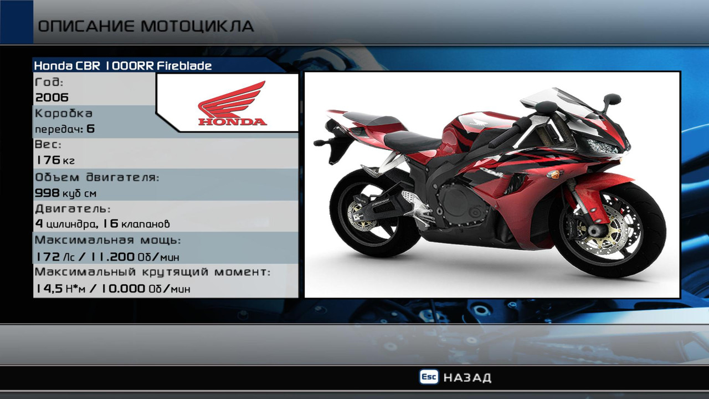Click the weight value 176 кг

tap(54, 161)
